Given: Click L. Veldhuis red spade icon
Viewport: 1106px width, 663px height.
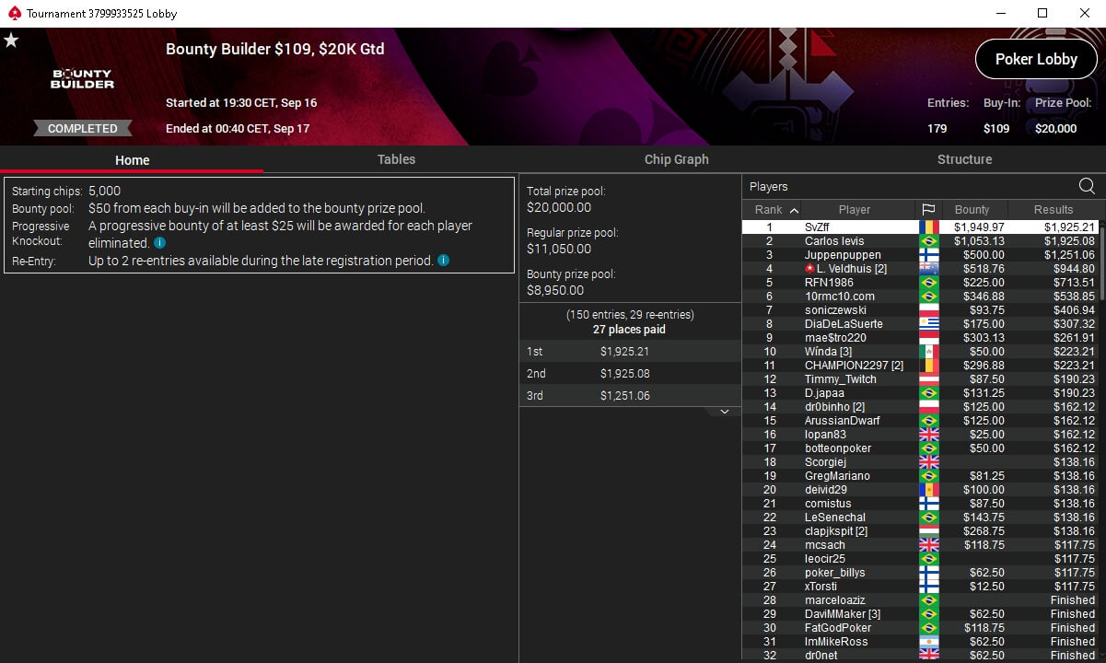Looking at the screenshot, I should click(x=810, y=268).
